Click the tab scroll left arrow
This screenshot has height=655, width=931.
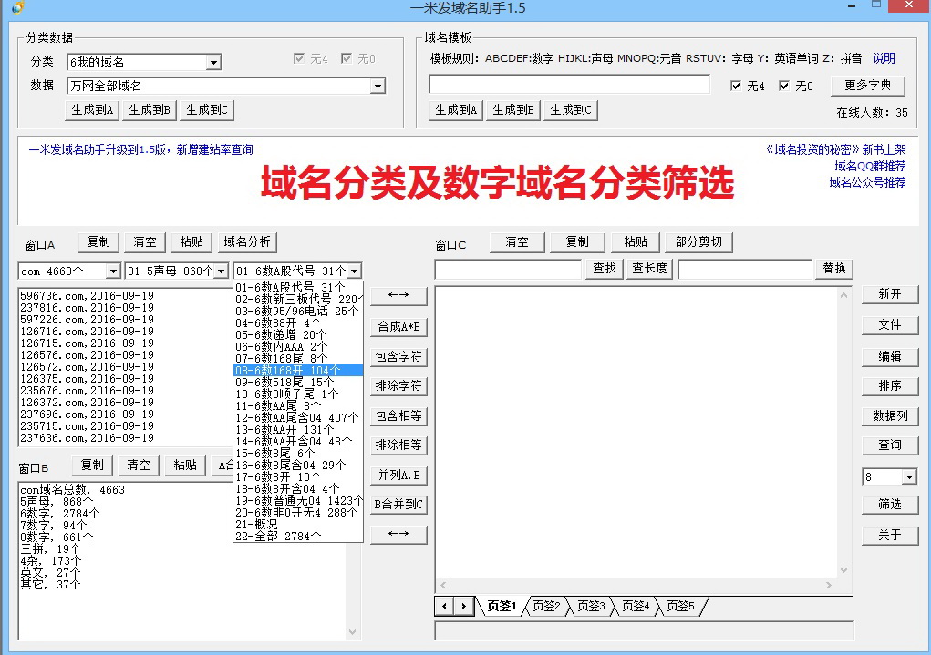click(x=444, y=607)
